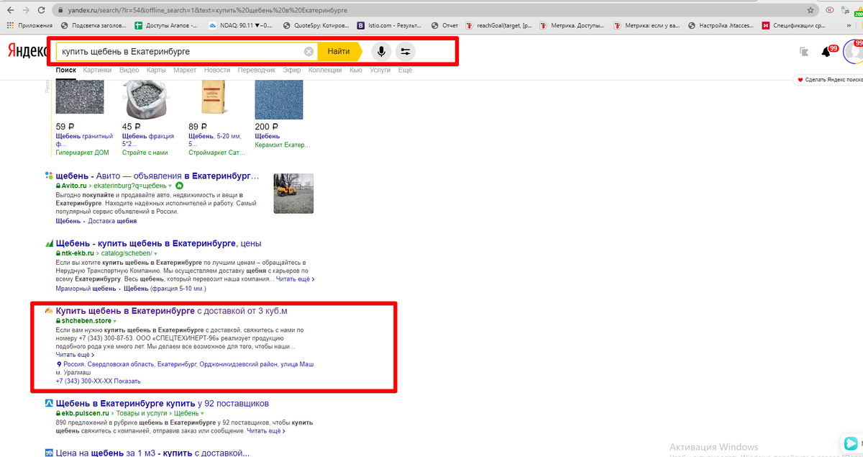Click the Avito result thumbnail image
This screenshot has height=457, width=863.
point(293,194)
